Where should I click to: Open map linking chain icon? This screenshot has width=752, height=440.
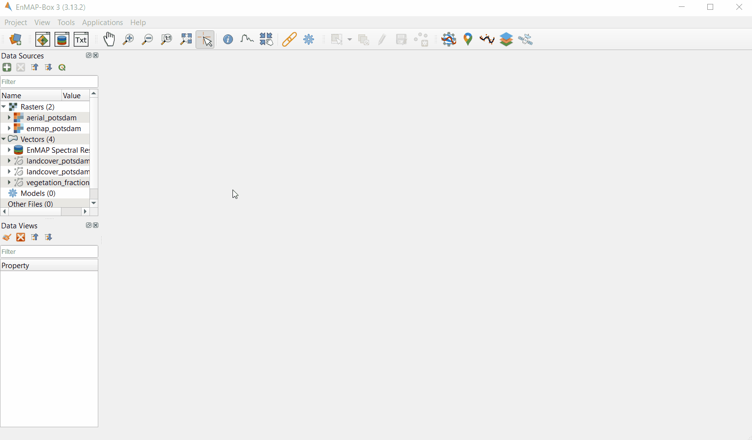289,39
